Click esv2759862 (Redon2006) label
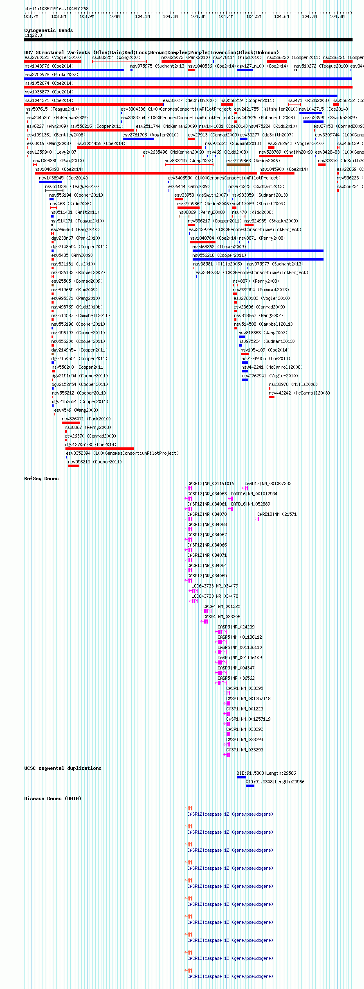This screenshot has width=364, height=989. (204, 204)
